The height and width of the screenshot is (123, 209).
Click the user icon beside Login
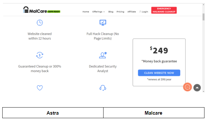point(140,12)
